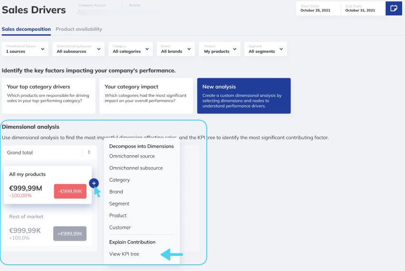Click the Start Date field

click(x=318, y=8)
